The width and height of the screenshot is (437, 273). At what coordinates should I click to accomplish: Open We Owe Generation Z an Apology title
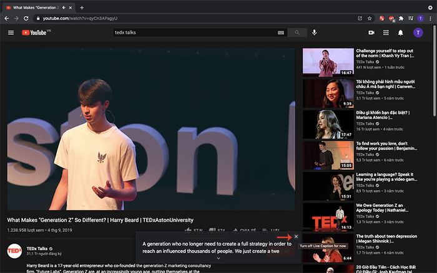coord(382,208)
